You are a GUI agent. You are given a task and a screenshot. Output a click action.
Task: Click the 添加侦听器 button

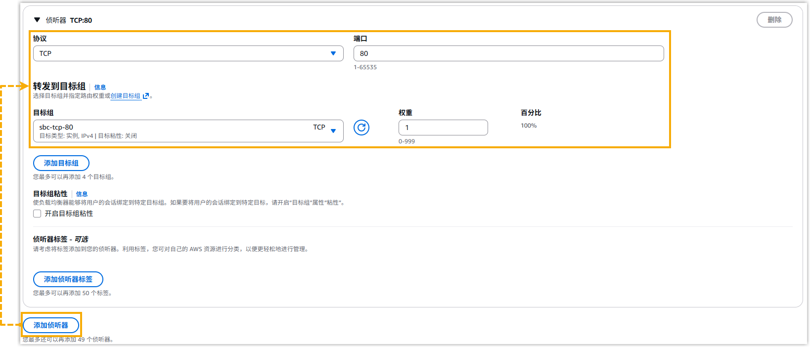(51, 325)
